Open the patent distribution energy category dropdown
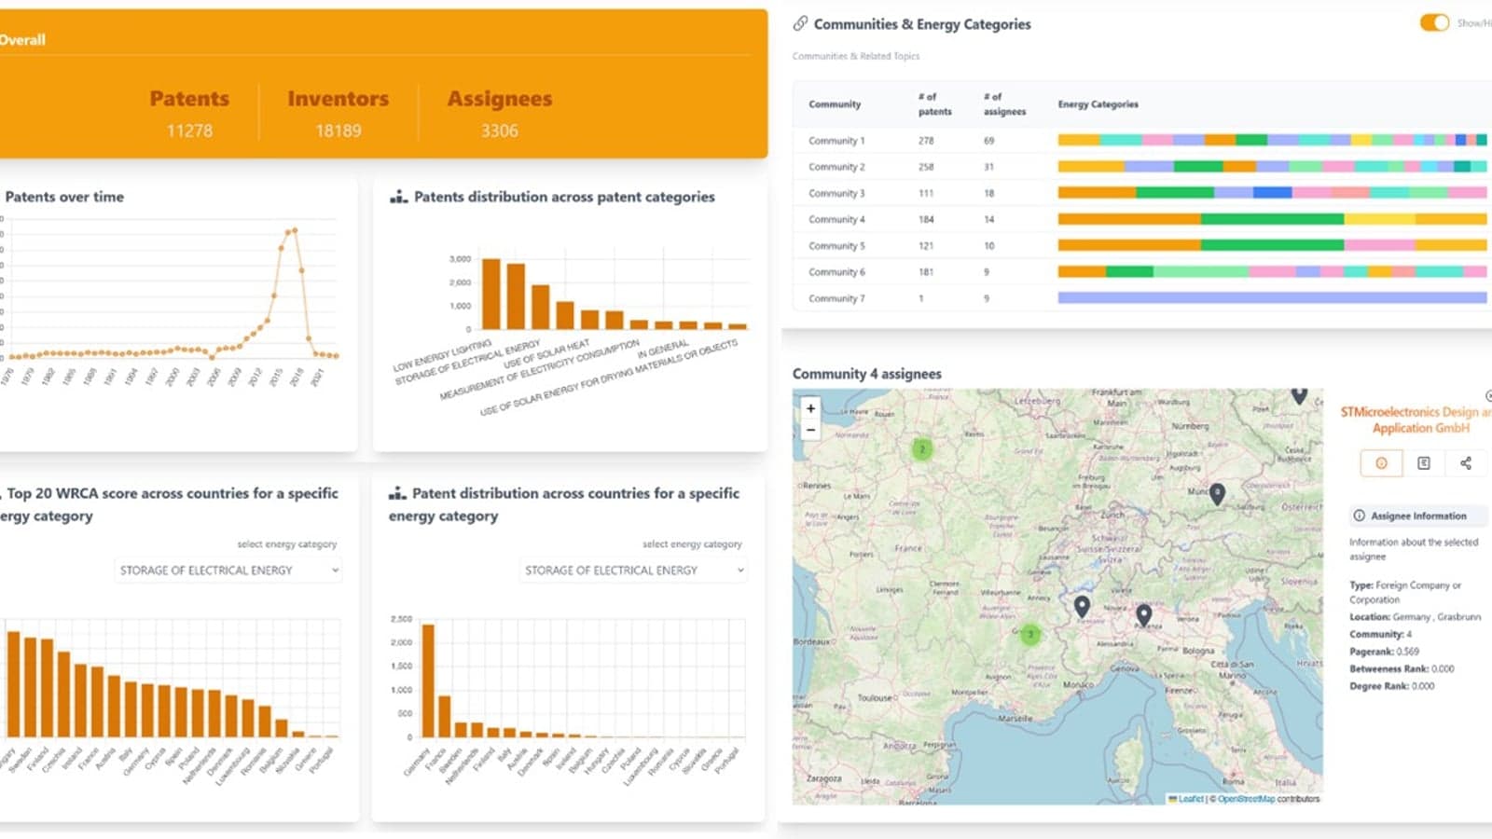Image resolution: width=1492 pixels, height=839 pixels. point(633,570)
